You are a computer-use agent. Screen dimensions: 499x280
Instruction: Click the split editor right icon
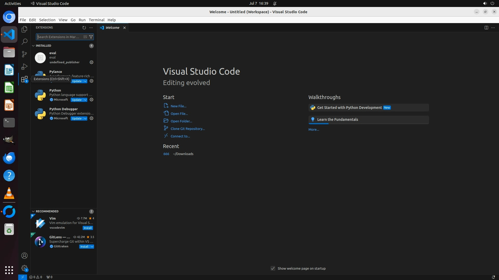pyautogui.click(x=486, y=27)
